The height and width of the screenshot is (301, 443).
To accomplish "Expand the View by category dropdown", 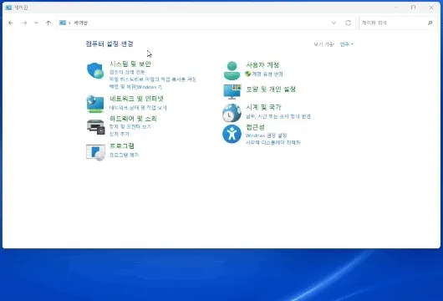I will [x=346, y=44].
